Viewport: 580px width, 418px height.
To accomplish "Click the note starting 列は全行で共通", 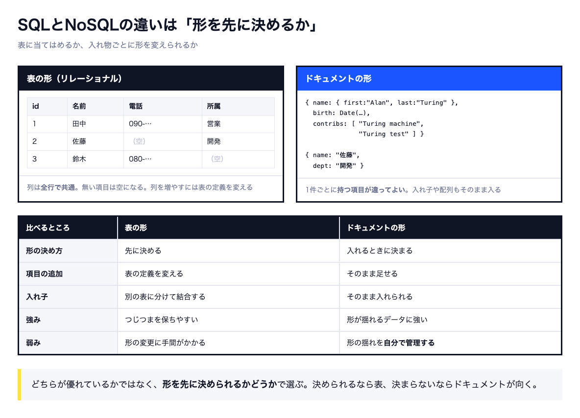I will 140,187.
